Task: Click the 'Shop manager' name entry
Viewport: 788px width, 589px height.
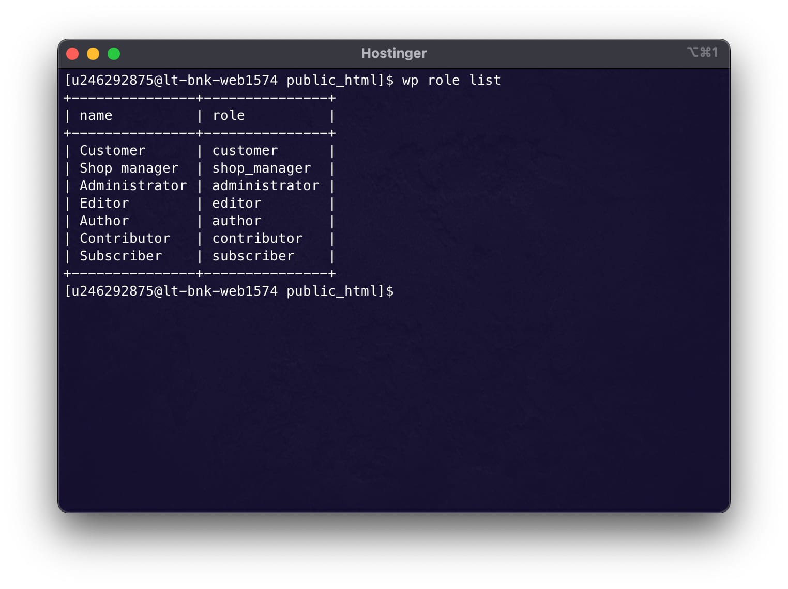Action: 129,168
